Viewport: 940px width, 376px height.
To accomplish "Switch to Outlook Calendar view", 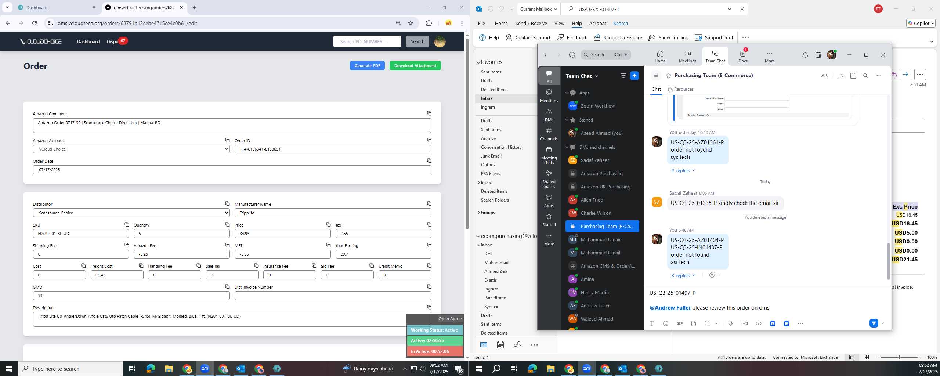I will [x=500, y=345].
